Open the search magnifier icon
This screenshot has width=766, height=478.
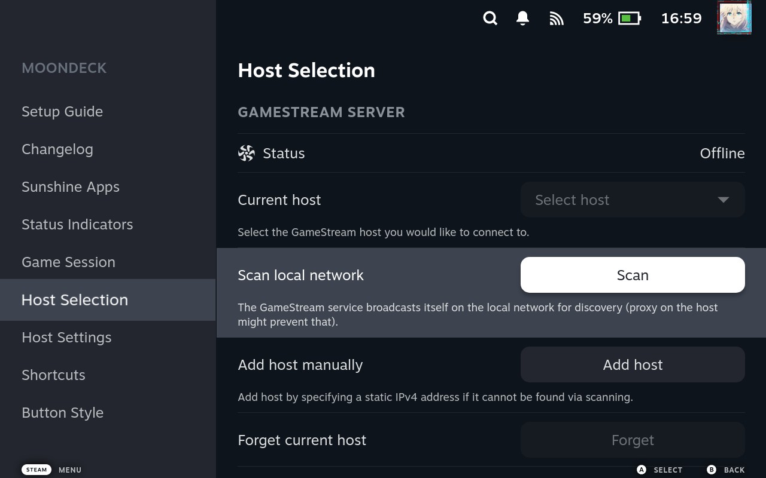point(490,19)
